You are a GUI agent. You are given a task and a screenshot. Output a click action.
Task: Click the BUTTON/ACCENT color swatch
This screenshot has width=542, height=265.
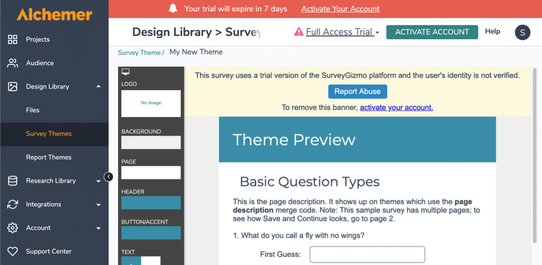point(151,233)
